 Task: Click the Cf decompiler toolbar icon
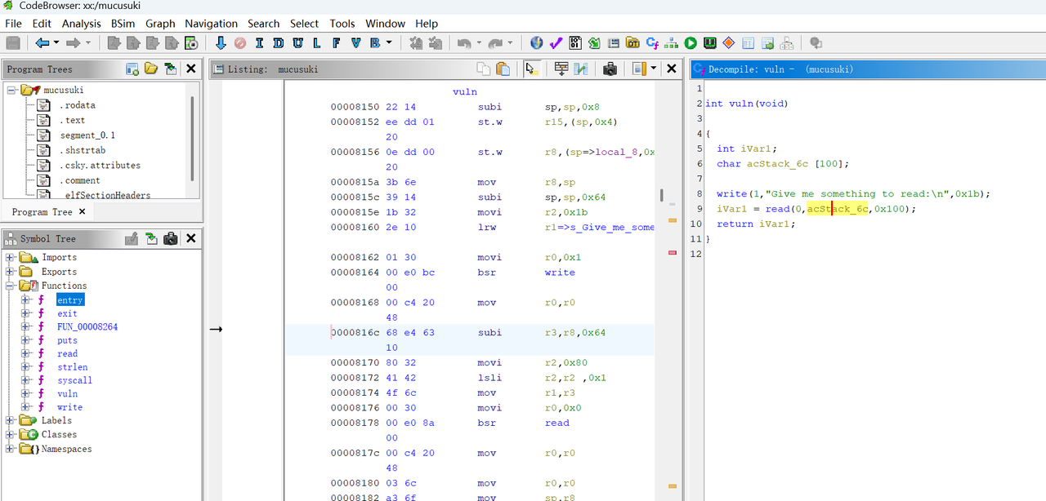(652, 43)
